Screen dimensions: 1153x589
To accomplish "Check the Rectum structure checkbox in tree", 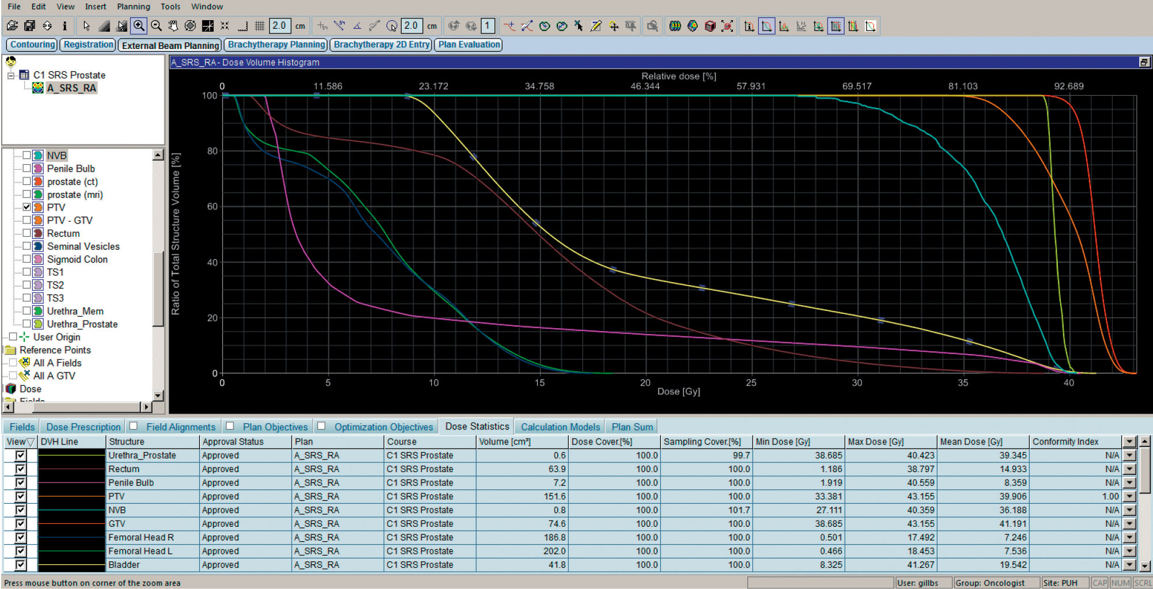I will 27,233.
